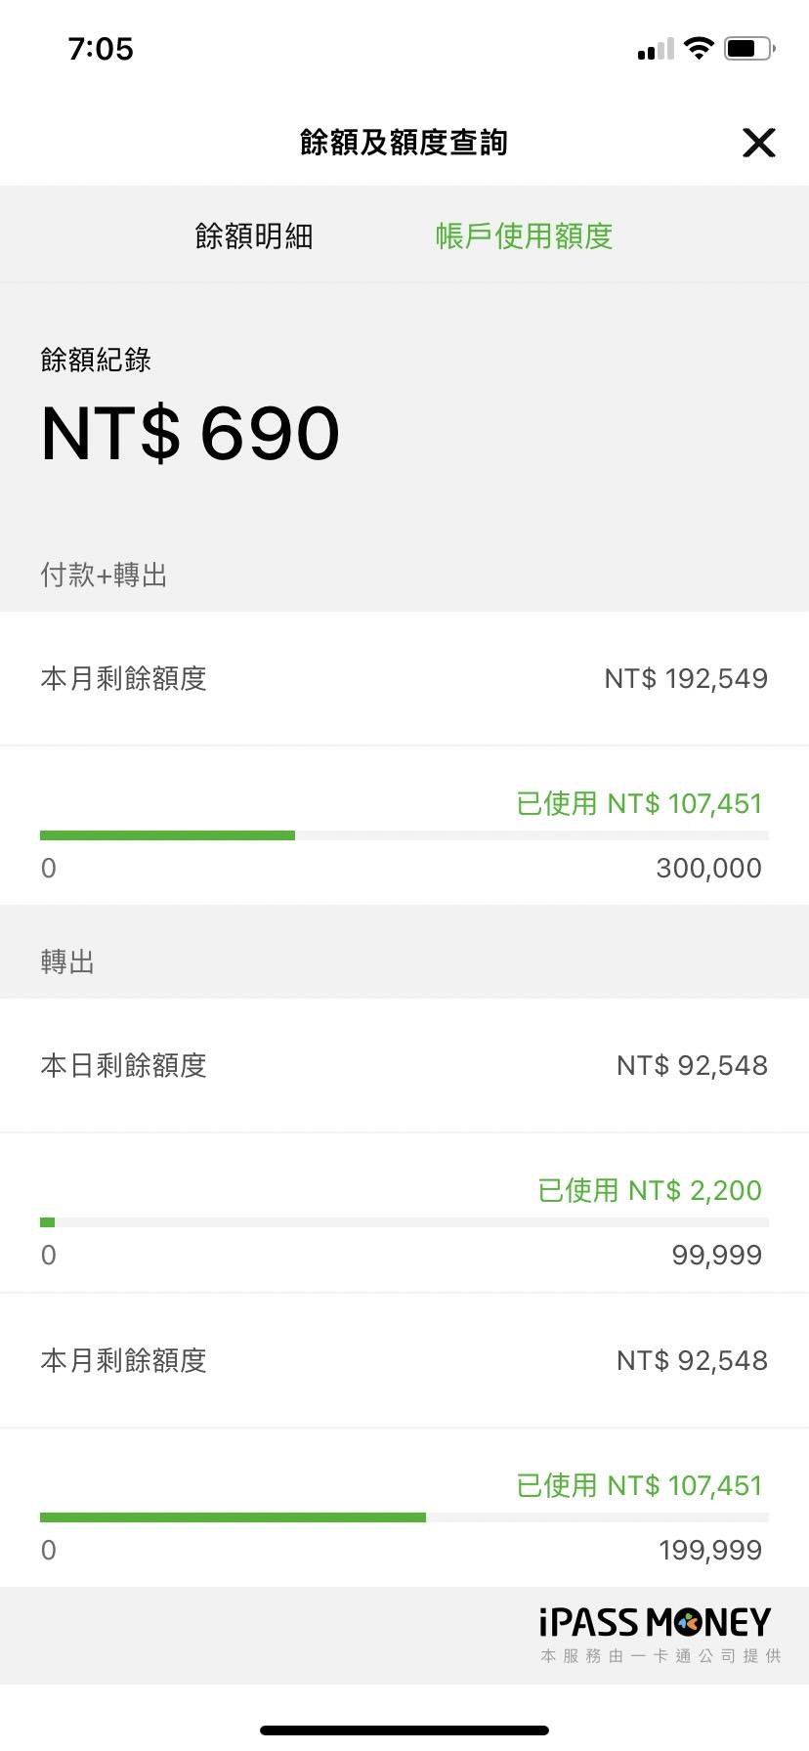This screenshot has height=1751, width=809.
Task: Tap the 轉出 daily usage progress bar
Action: (404, 1222)
